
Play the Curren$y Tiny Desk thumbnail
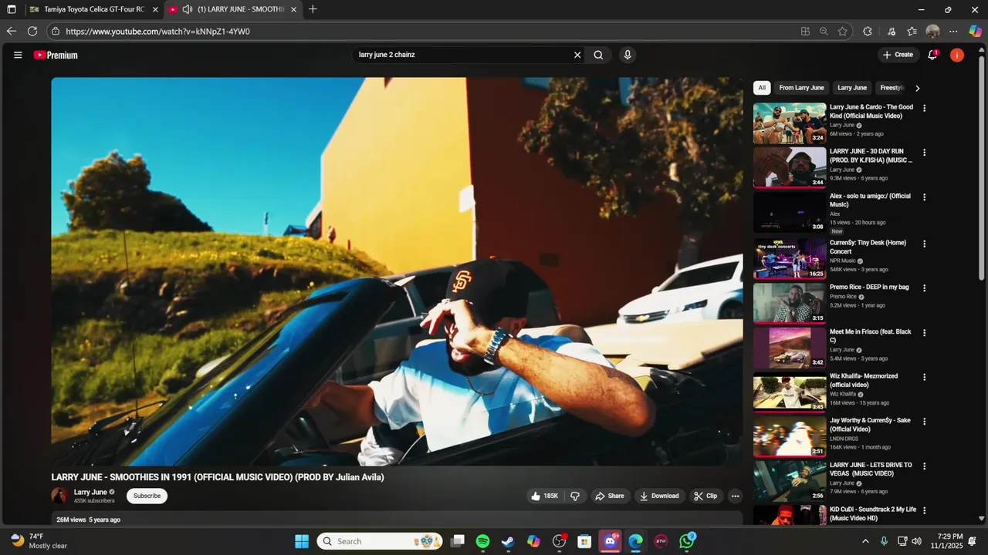pos(790,259)
